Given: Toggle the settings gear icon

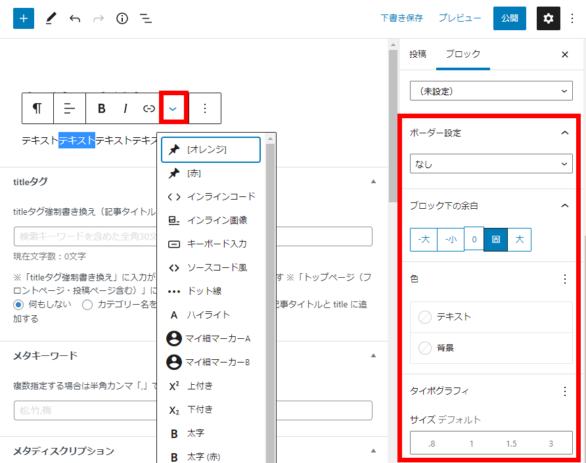Looking at the screenshot, I should [548, 18].
